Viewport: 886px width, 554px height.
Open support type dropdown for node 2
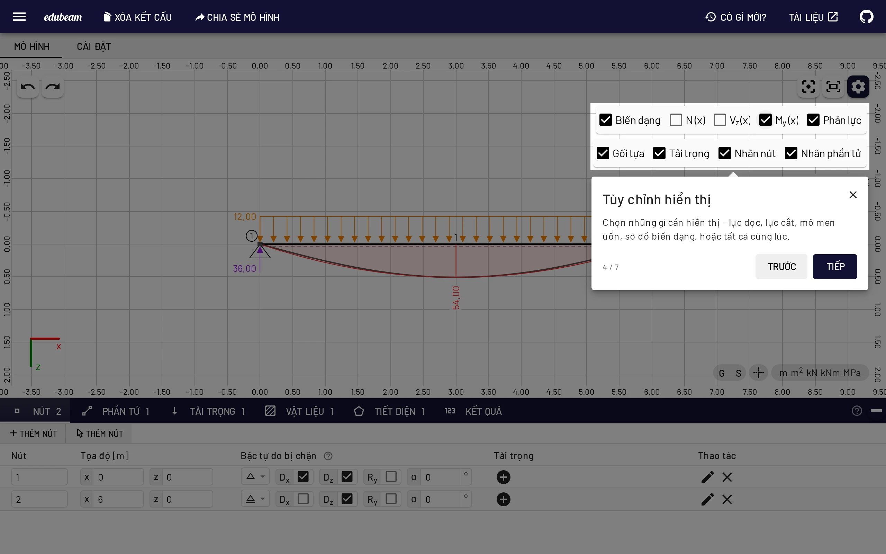(255, 499)
